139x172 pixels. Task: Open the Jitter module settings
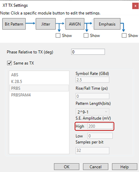(46, 24)
